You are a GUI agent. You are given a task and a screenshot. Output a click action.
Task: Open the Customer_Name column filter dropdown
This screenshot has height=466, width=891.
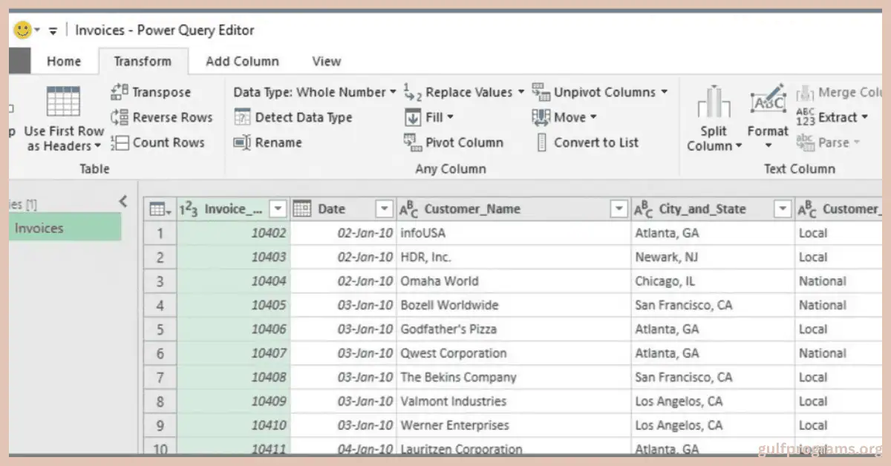[619, 209]
